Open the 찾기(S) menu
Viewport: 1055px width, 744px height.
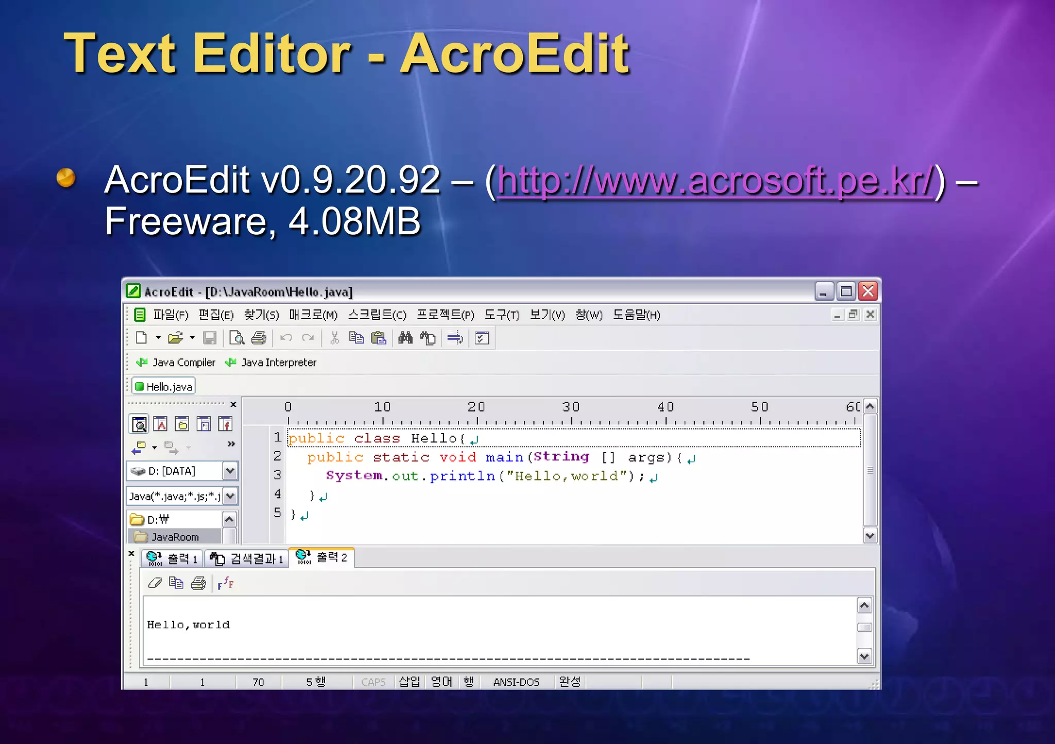coord(261,315)
